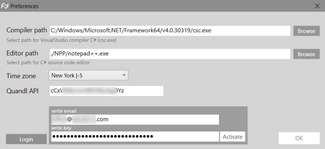
Task: Confirm preferences with OK button
Action: [299, 138]
